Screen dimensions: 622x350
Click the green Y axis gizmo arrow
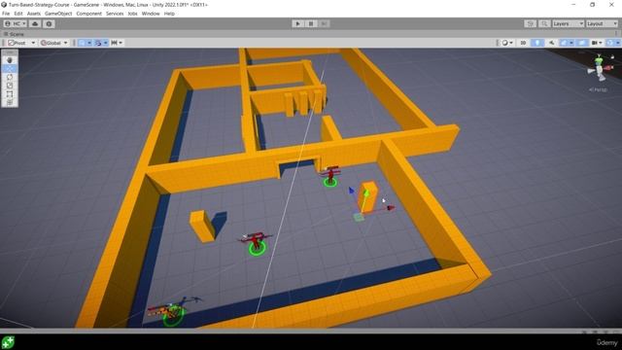point(366,193)
